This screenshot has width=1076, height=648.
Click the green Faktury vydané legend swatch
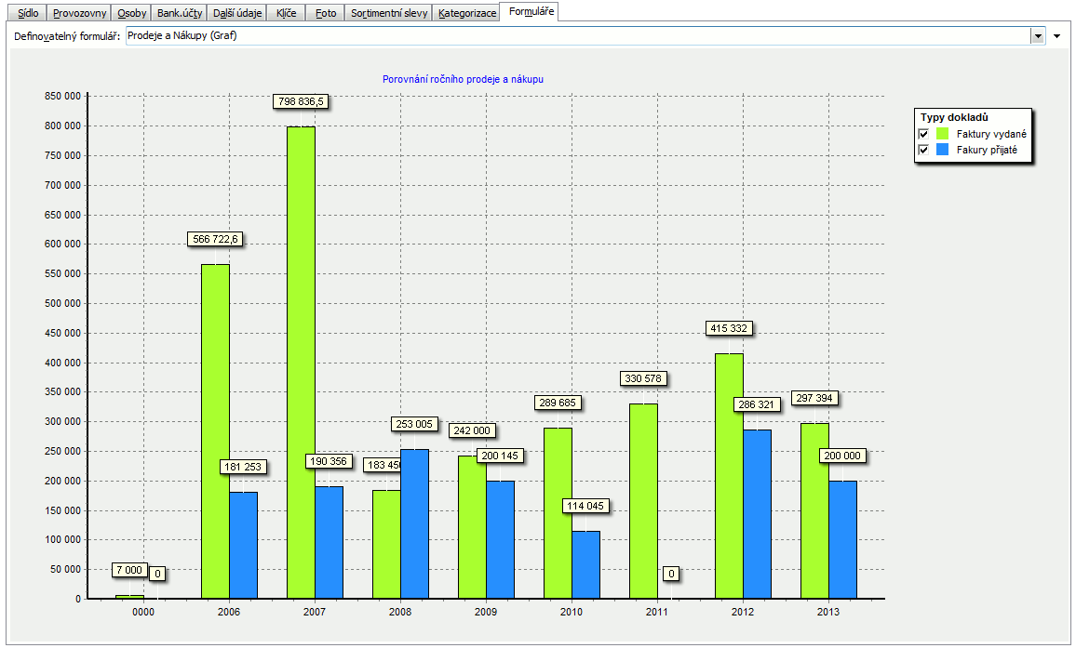pos(942,134)
